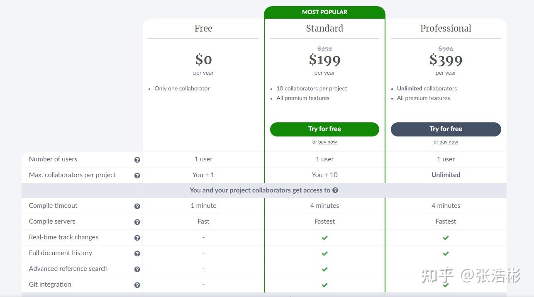Click help icon beside Git integration
This screenshot has width=534, height=297.
pyautogui.click(x=137, y=285)
